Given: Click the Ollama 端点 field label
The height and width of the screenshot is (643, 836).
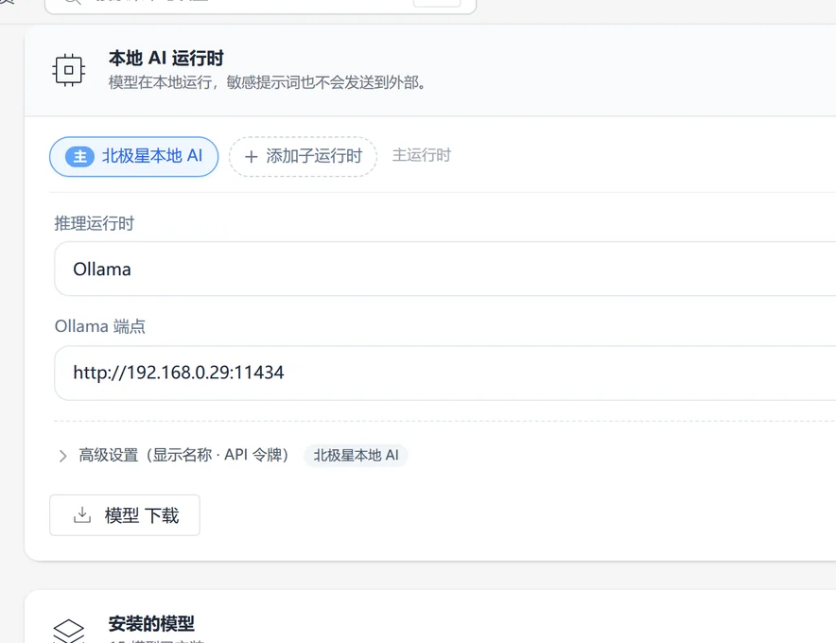Looking at the screenshot, I should coord(99,326).
